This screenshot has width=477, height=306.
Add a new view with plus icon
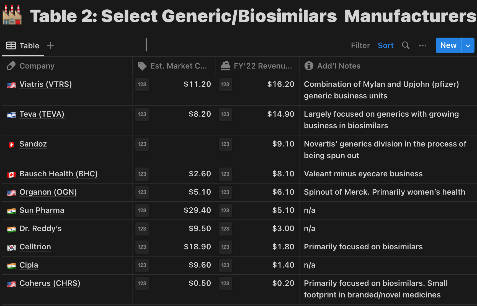pyautogui.click(x=50, y=45)
